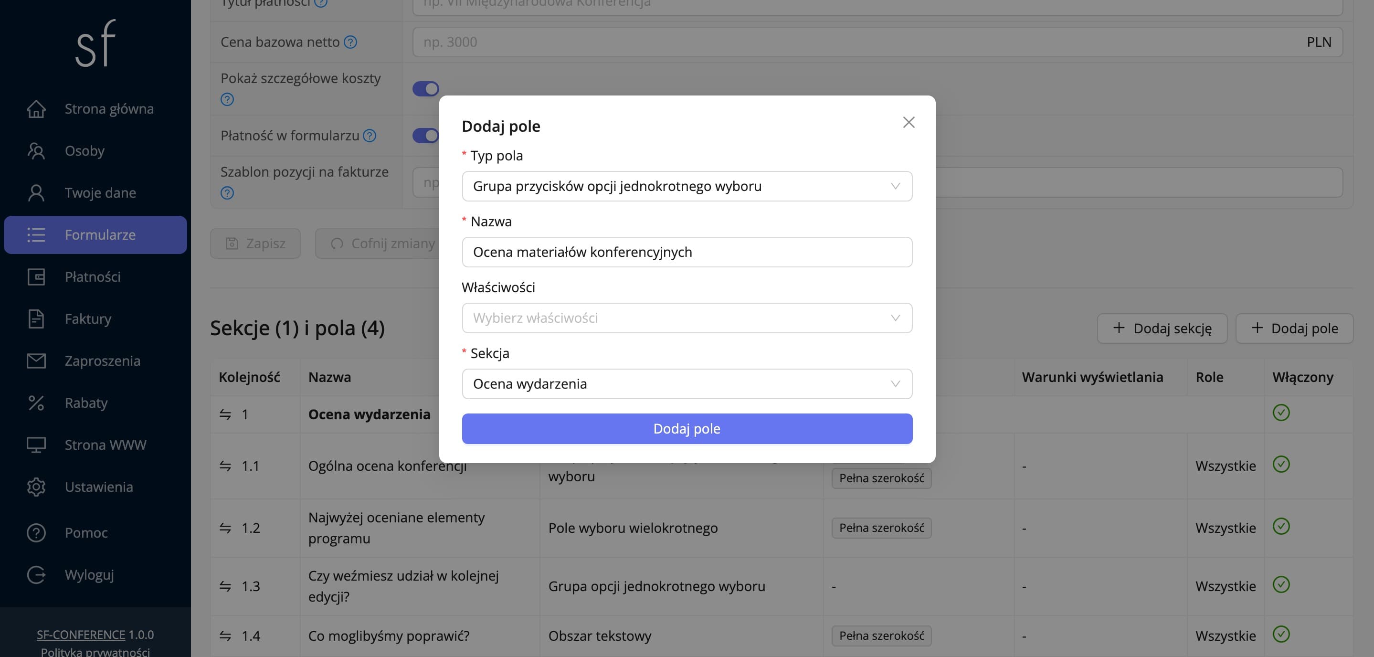The height and width of the screenshot is (657, 1374).
Task: Click Pełna szerokość tag in row 1.2
Action: [x=882, y=528]
